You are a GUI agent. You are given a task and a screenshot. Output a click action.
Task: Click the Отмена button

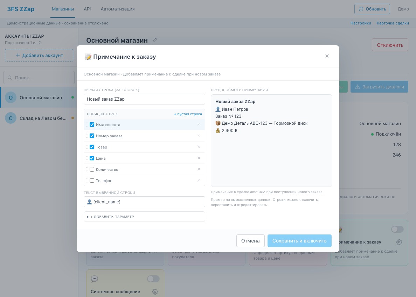tap(250, 241)
